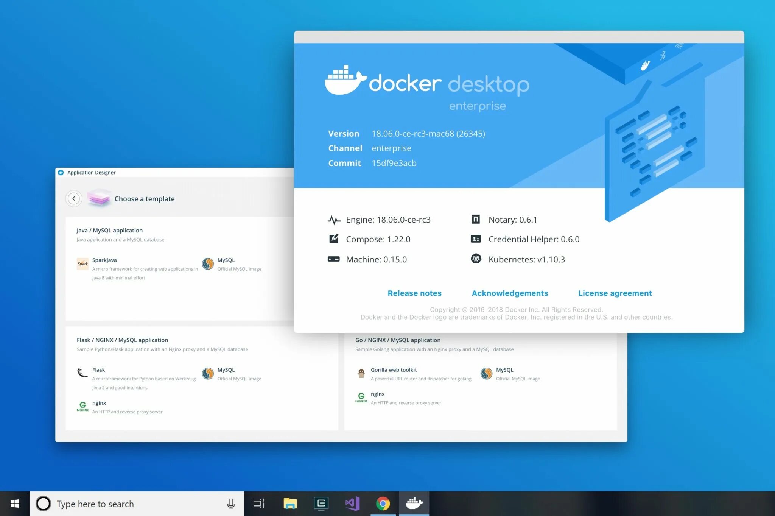Click the nginx icon in Flask template

(82, 407)
